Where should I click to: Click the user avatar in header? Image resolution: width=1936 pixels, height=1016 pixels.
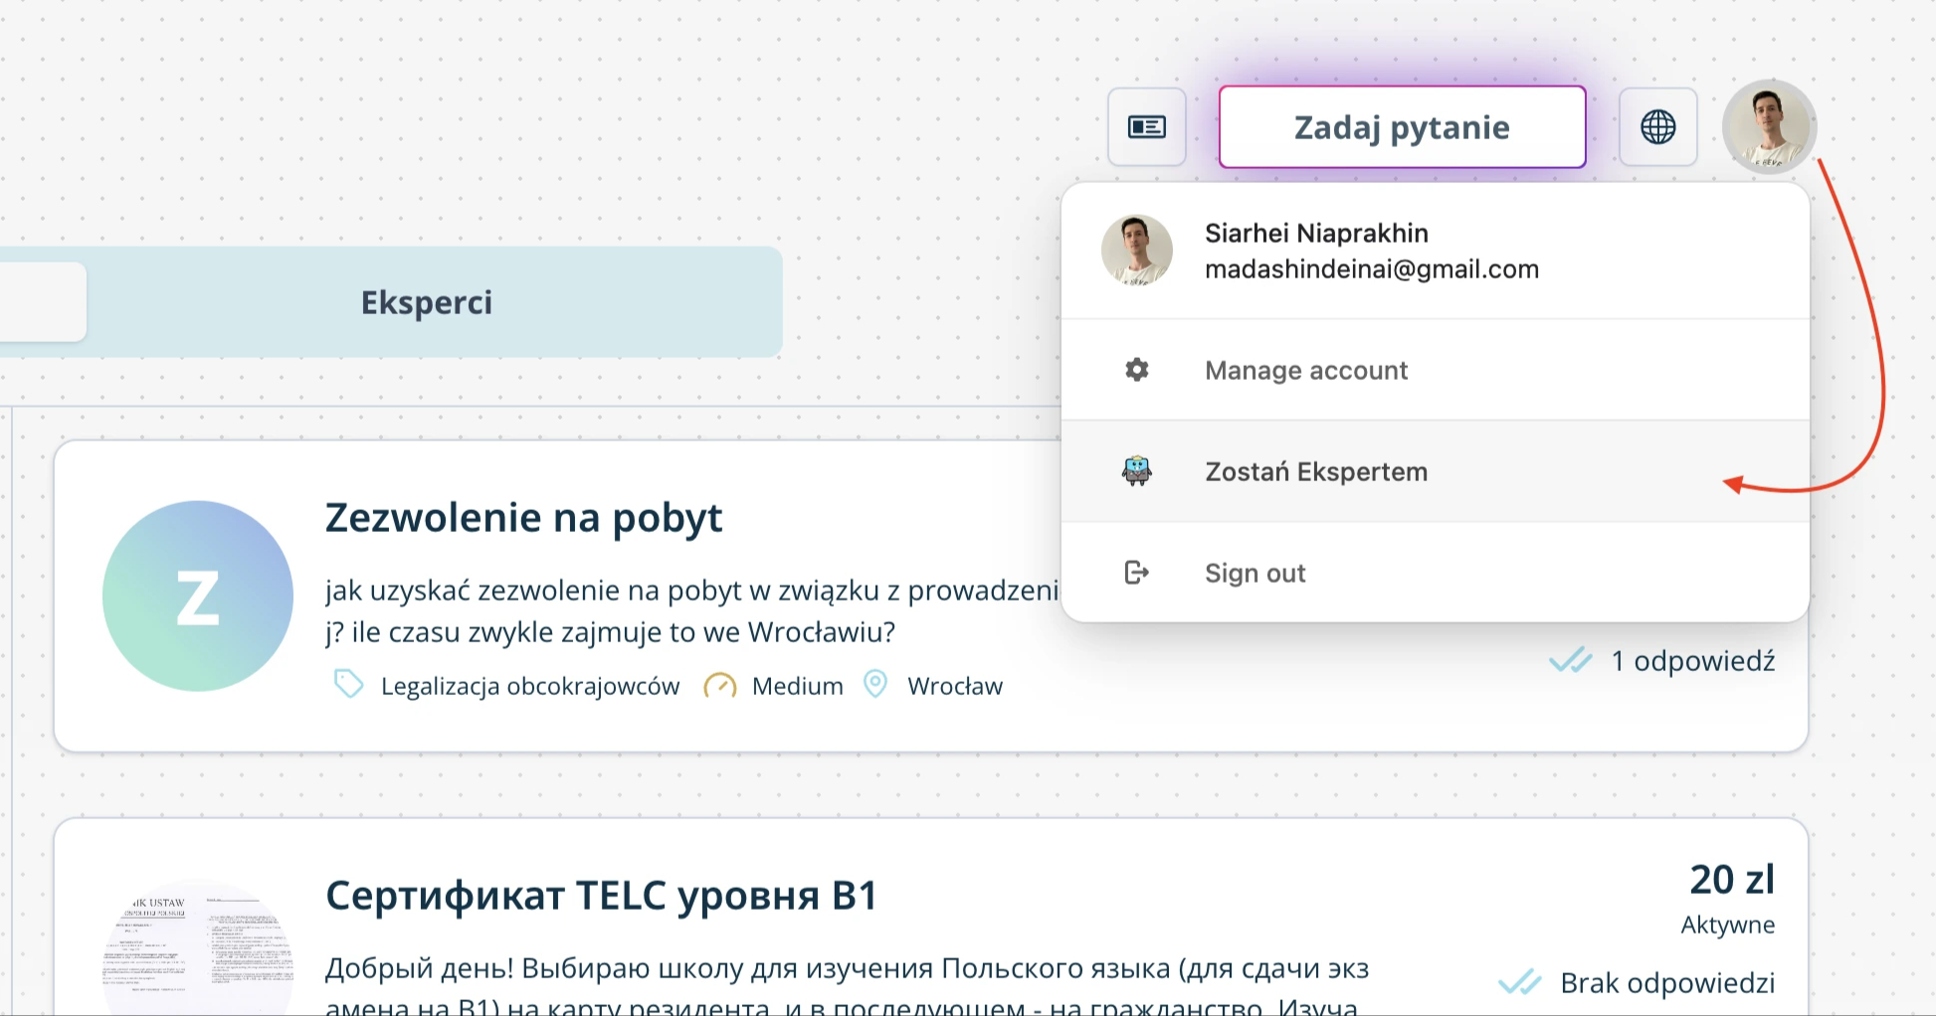(x=1769, y=127)
